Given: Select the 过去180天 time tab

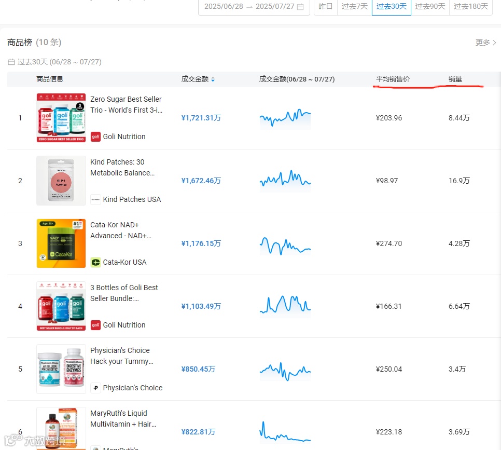Looking at the screenshot, I should pos(471,7).
